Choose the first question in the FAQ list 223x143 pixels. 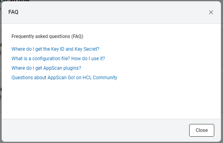(55, 49)
